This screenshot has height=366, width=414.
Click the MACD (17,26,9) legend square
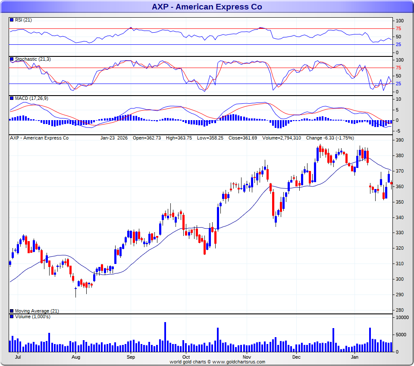(x=12, y=98)
